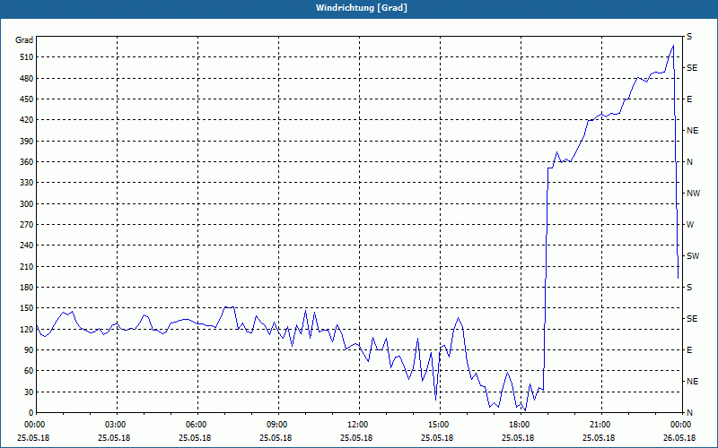Click the 120 degree axis label
Image resolution: width=718 pixels, height=448 pixels.
27,329
